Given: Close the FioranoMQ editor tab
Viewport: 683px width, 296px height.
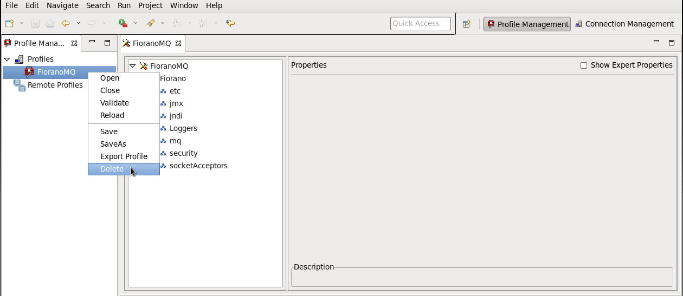Looking at the screenshot, I should click(x=178, y=43).
